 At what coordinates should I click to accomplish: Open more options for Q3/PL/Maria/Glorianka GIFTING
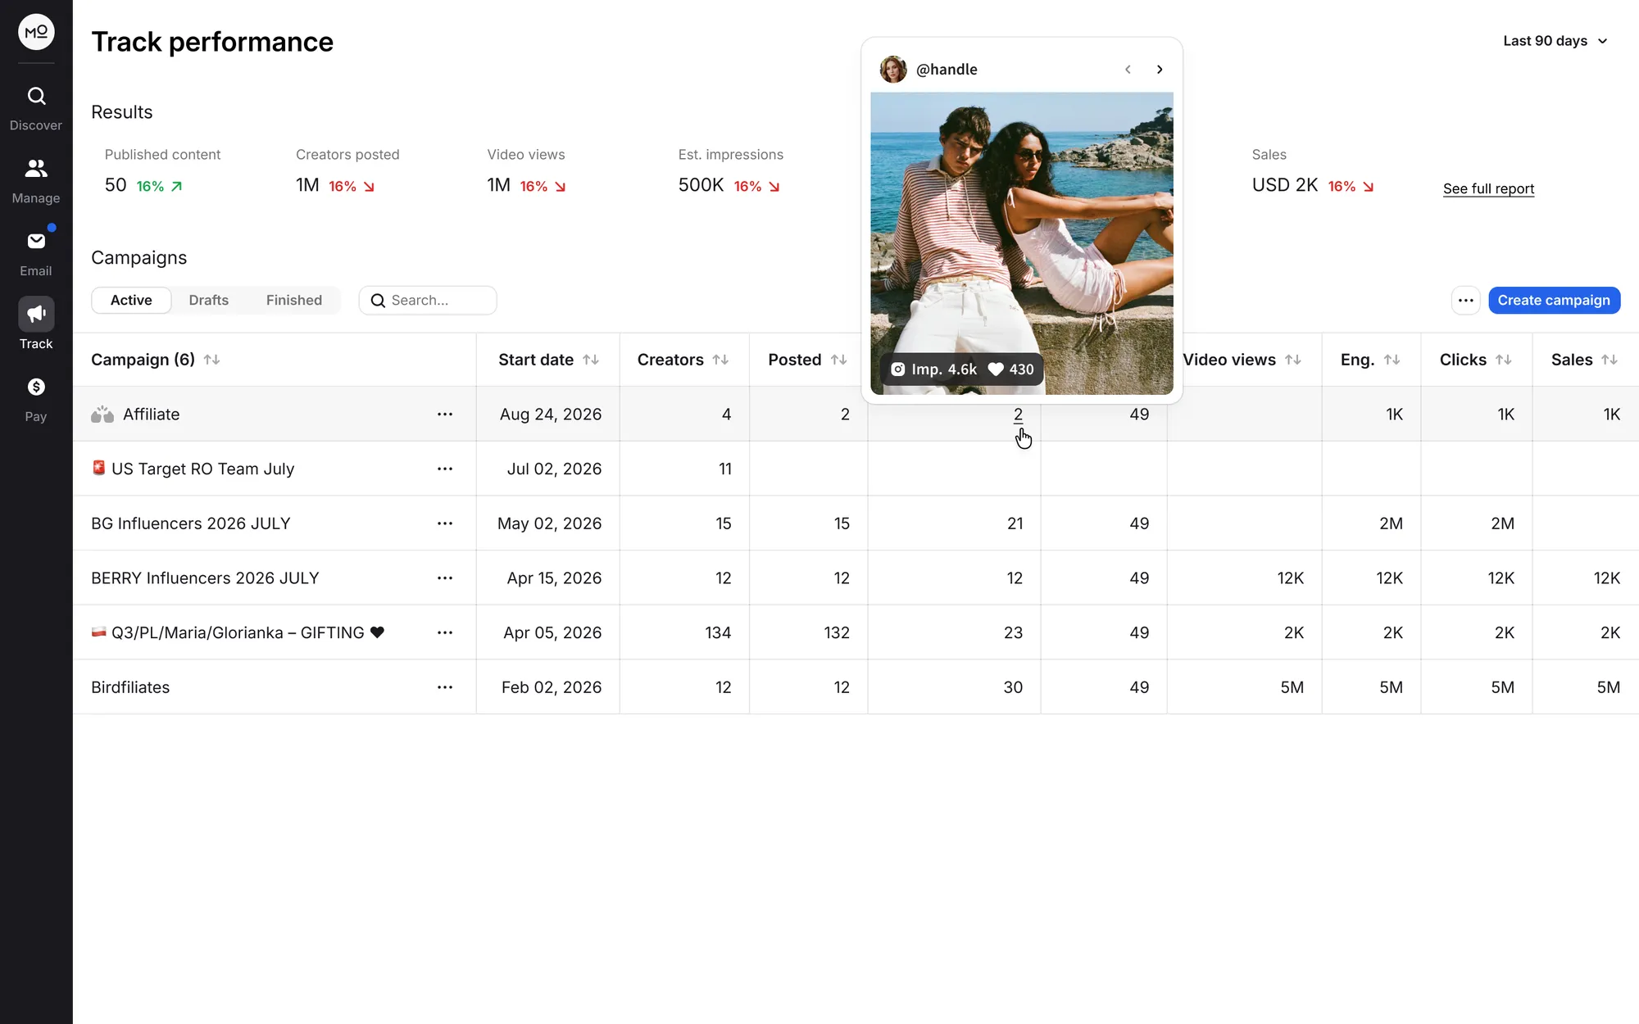445,632
